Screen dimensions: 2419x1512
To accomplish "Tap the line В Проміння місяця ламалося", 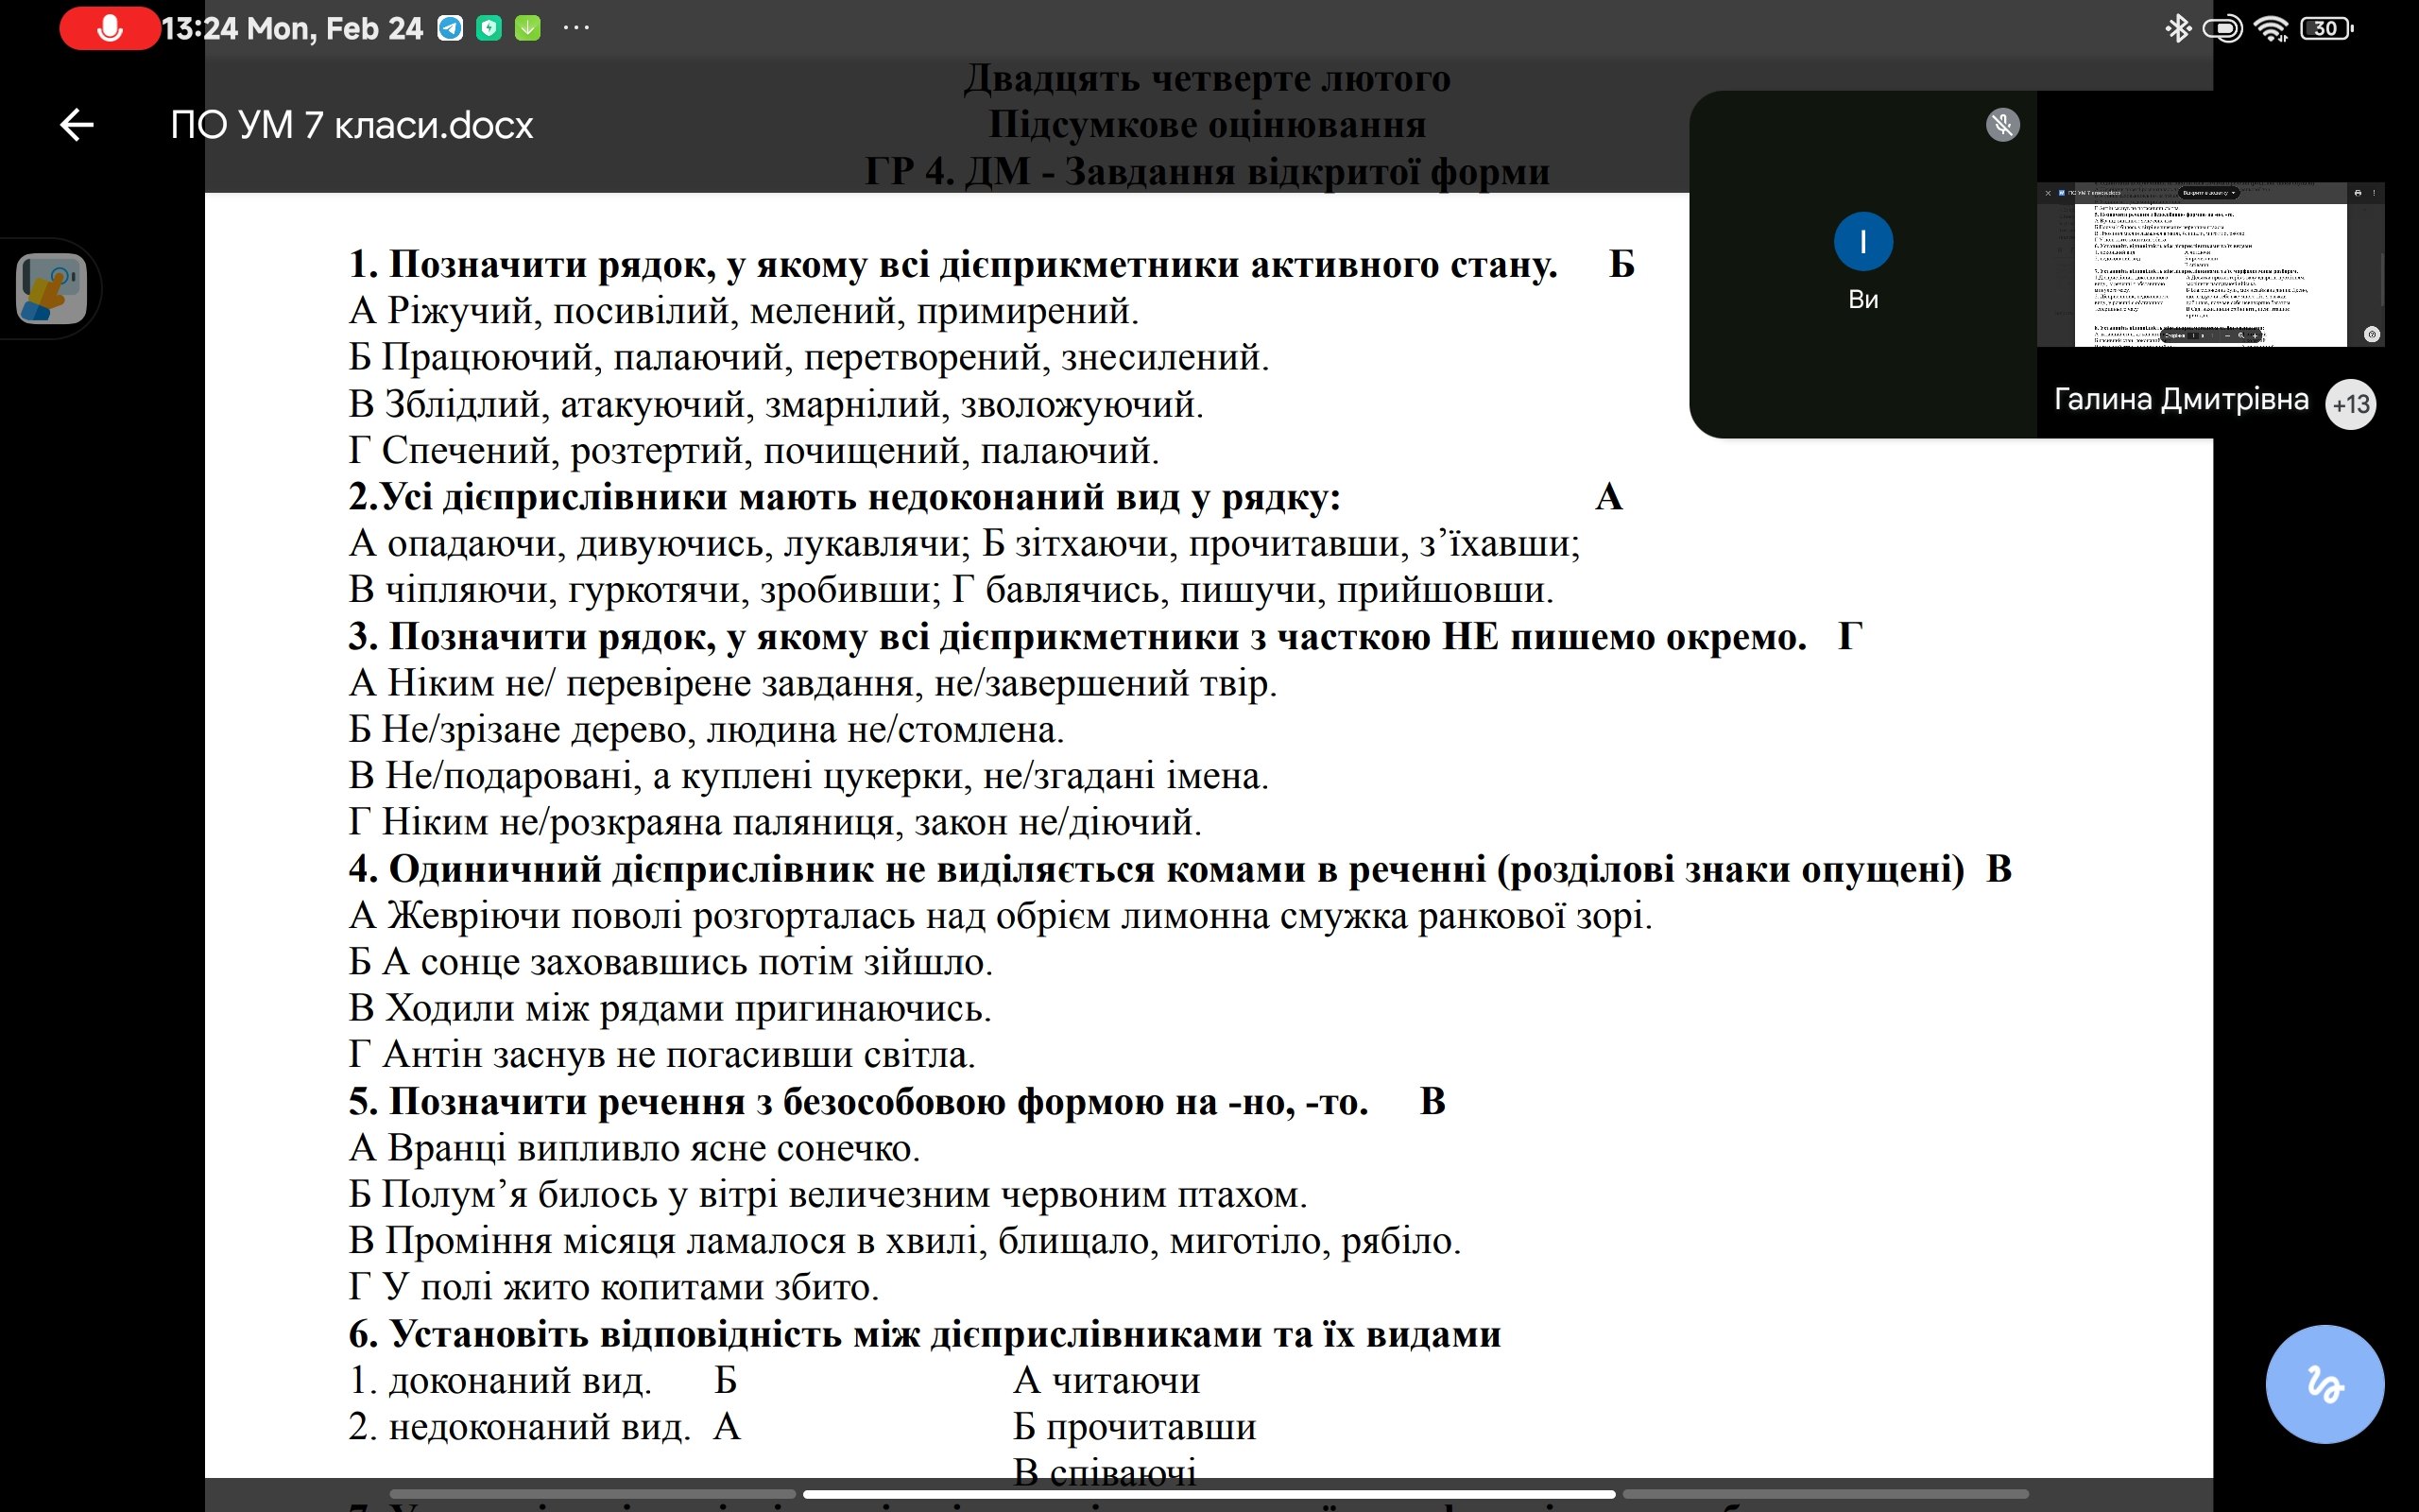I will point(904,1241).
